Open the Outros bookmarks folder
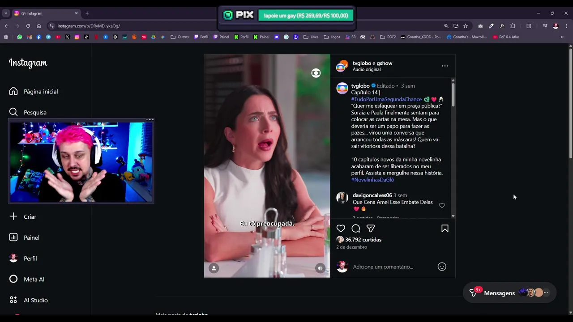Image resolution: width=573 pixels, height=322 pixels. pyautogui.click(x=180, y=37)
